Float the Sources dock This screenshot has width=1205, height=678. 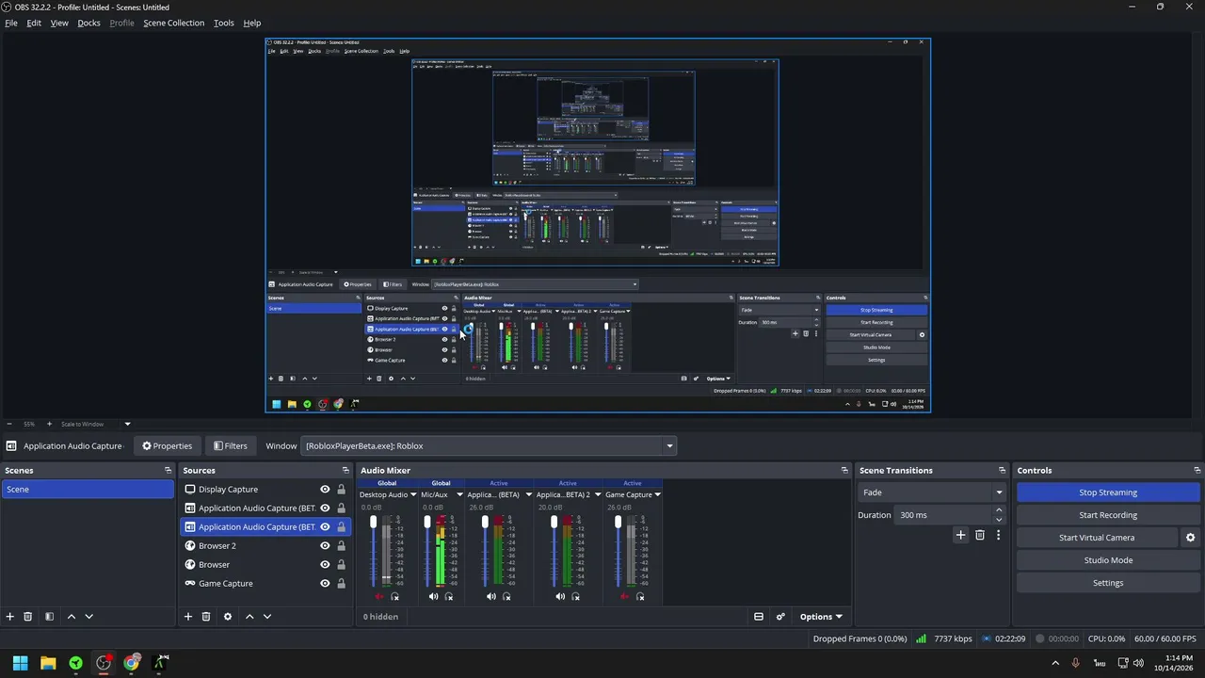(345, 470)
